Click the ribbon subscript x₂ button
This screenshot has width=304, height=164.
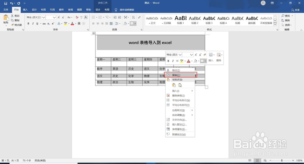tap(48, 24)
